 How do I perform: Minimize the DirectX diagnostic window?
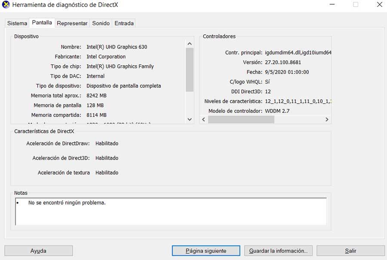(x=332, y=4)
